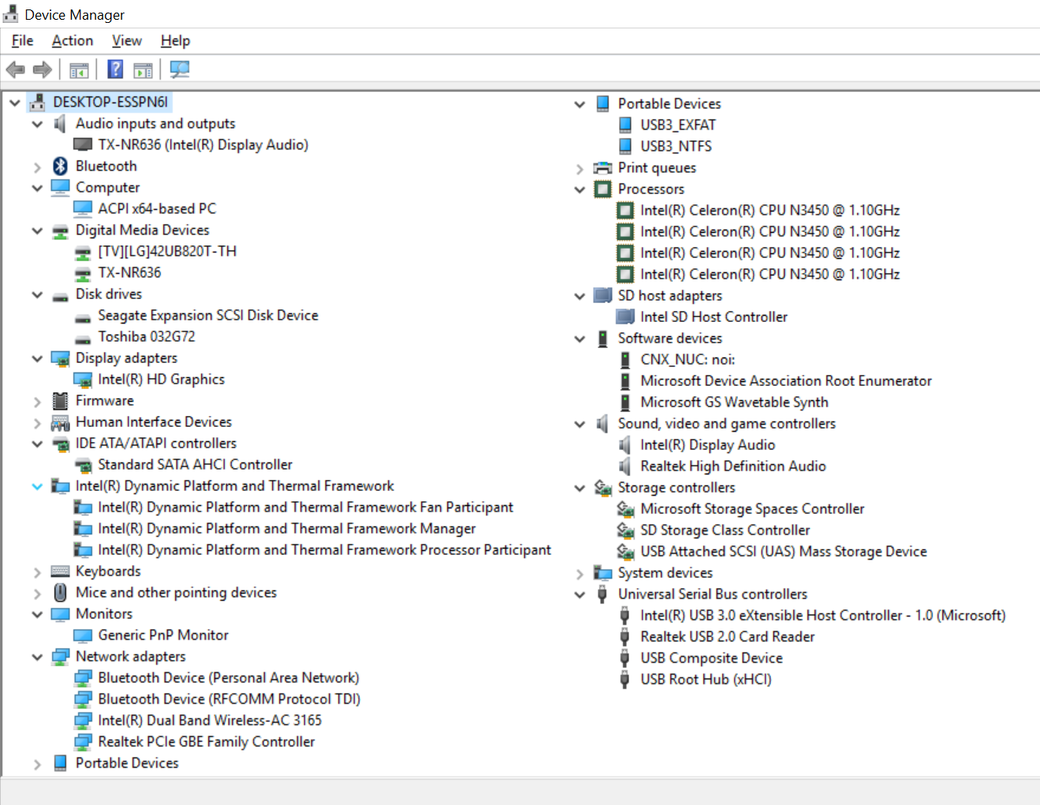Click the Show/Hide Console Tree toolbar icon

click(79, 70)
